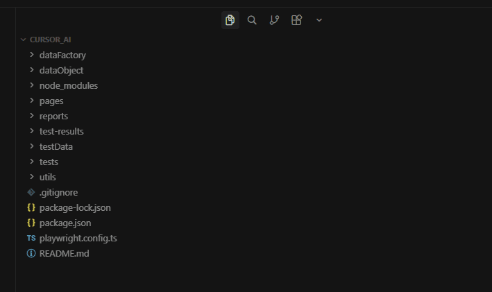Image resolution: width=492 pixels, height=292 pixels.
Task: Open the Search view icon
Action: coord(252,20)
